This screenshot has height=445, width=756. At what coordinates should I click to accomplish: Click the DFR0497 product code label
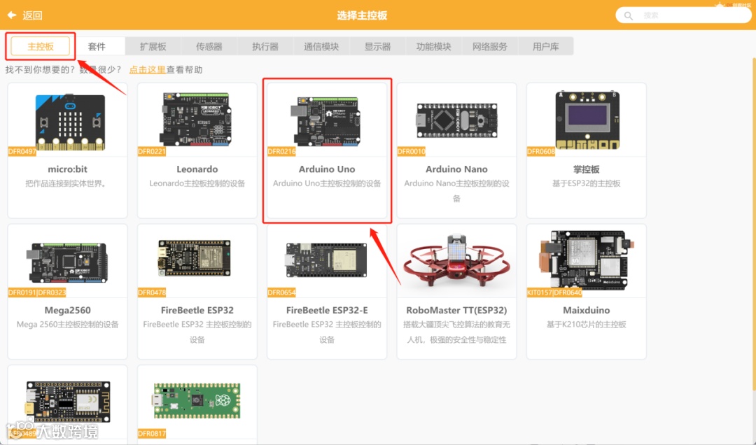[x=22, y=151]
